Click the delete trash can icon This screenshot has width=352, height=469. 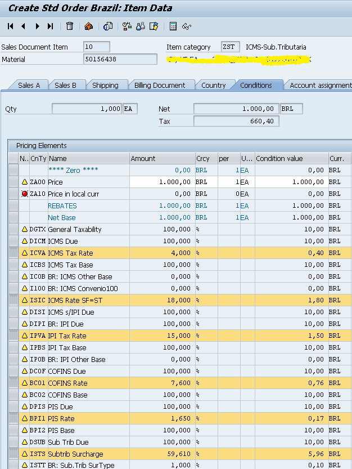pyautogui.click(x=70, y=26)
